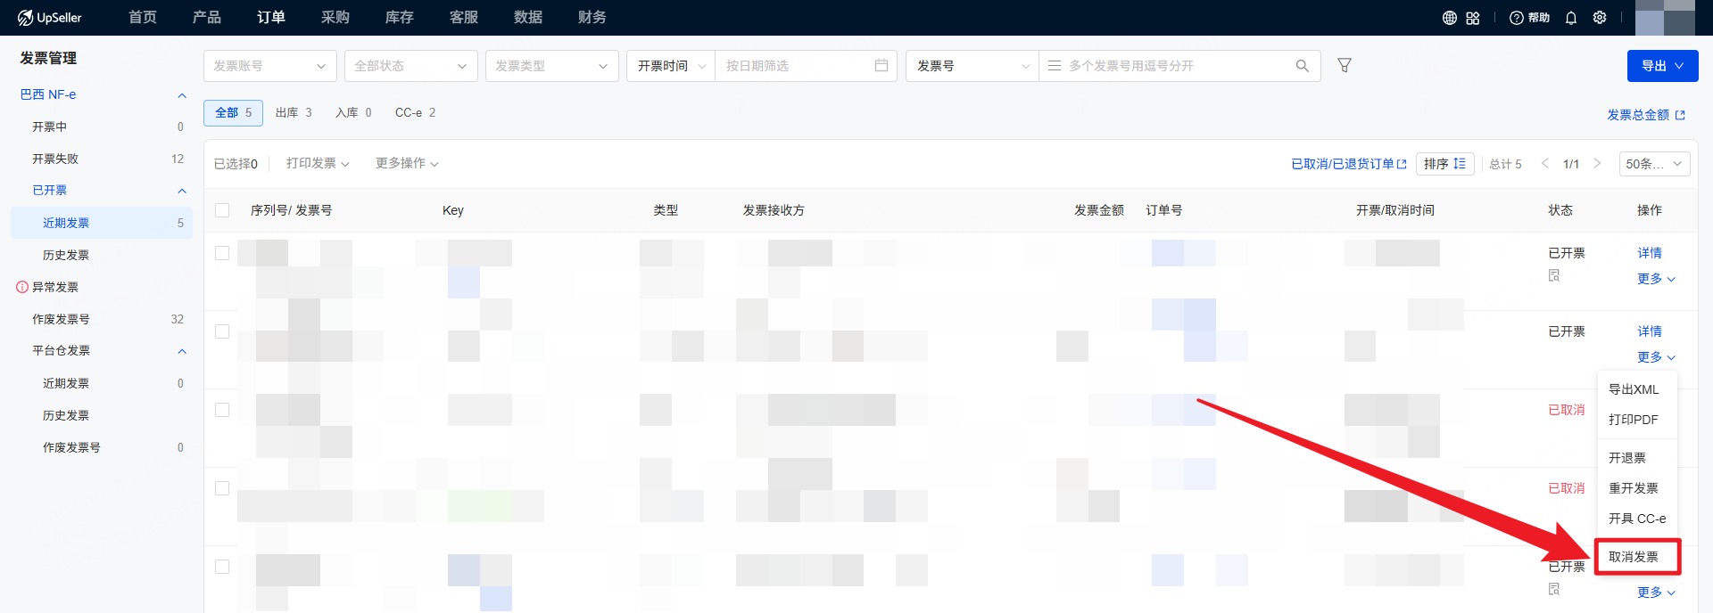Check the second invoice row checkbox

tap(222, 331)
